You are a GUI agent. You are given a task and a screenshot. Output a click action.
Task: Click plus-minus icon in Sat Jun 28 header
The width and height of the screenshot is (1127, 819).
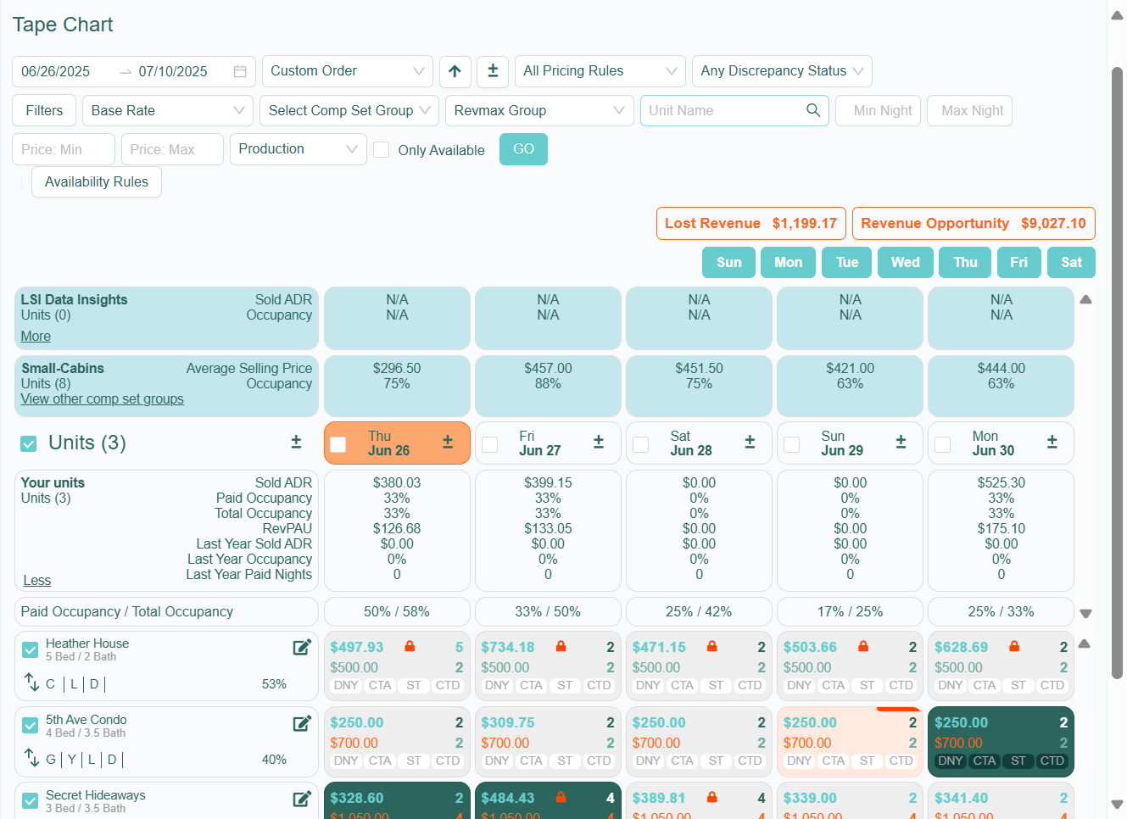coord(750,442)
